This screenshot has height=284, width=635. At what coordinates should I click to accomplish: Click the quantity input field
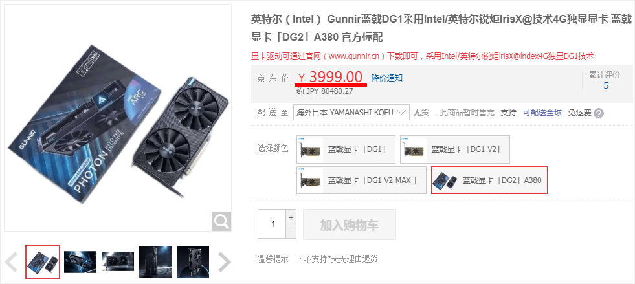click(x=272, y=224)
